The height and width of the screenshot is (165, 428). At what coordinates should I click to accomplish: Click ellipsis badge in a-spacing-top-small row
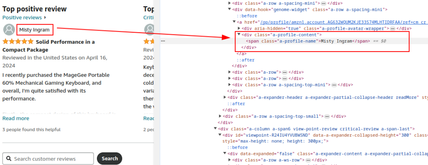(327, 116)
